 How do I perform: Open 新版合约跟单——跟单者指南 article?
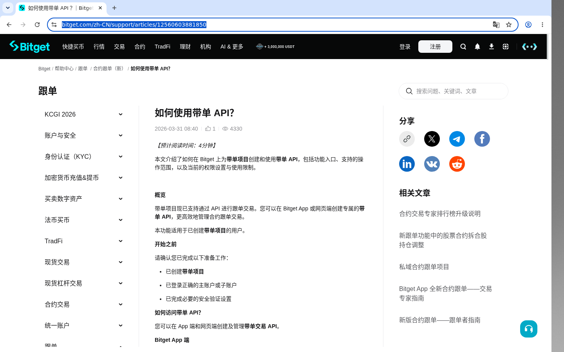click(x=440, y=320)
